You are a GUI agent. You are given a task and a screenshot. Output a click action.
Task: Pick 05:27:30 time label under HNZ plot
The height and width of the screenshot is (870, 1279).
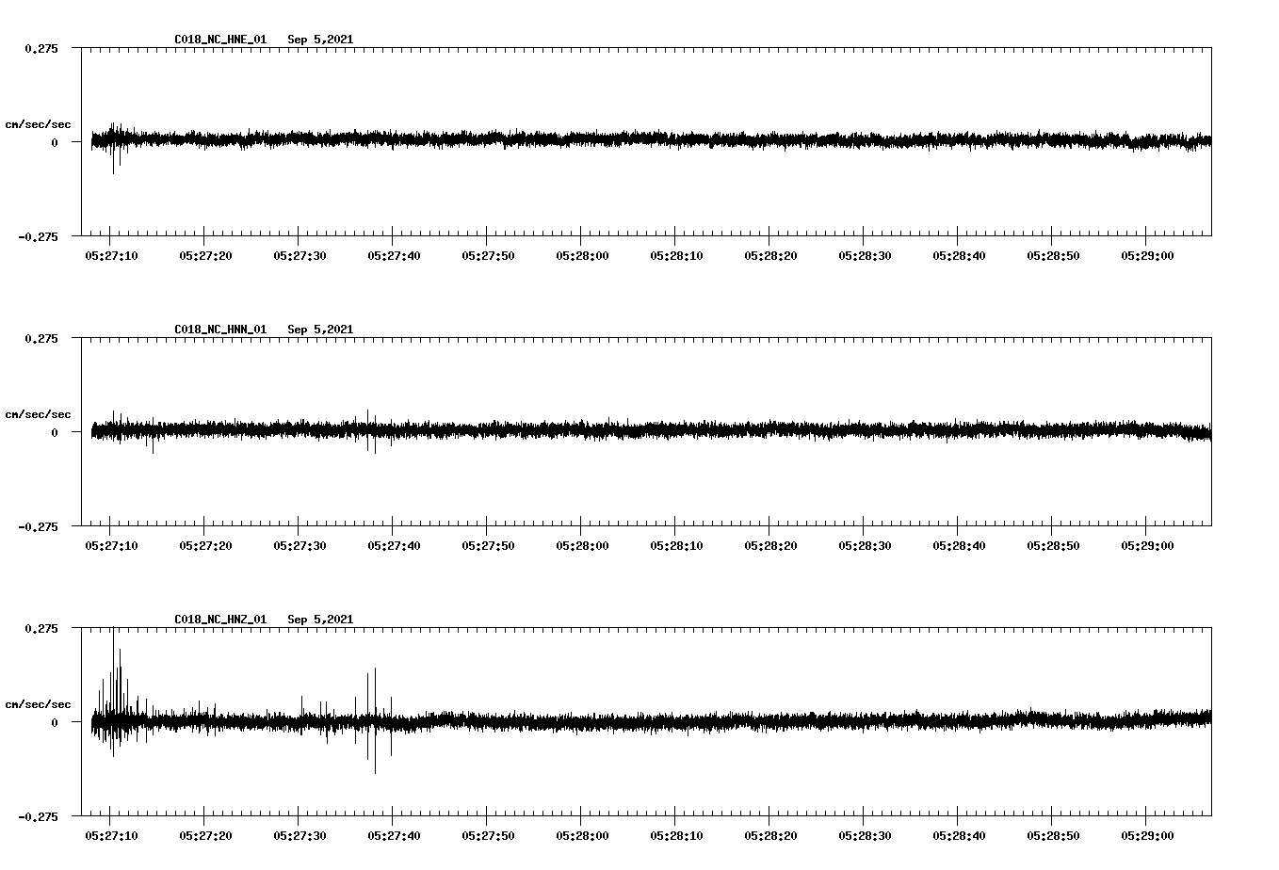300,835
